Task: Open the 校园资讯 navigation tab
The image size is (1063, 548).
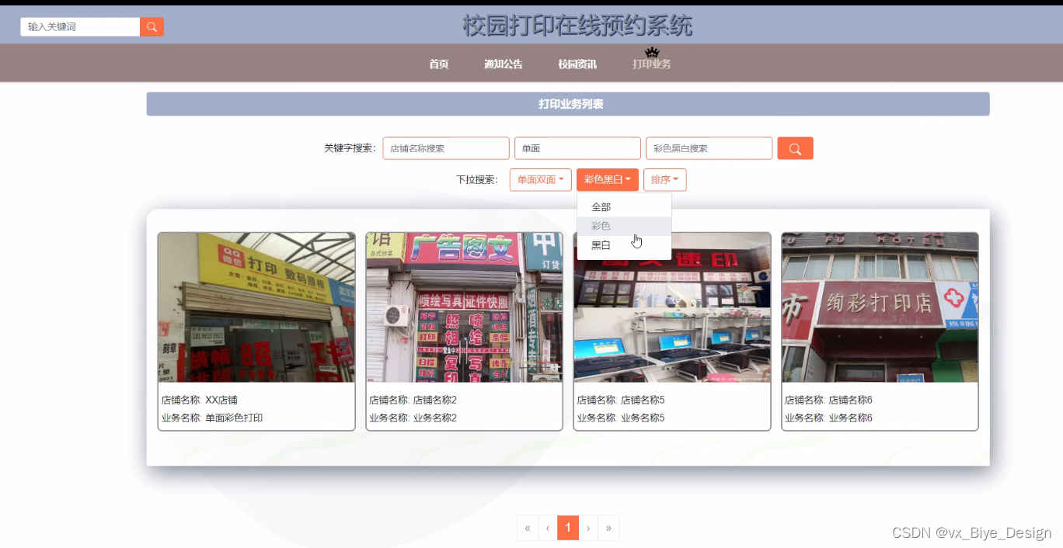Action: [577, 64]
